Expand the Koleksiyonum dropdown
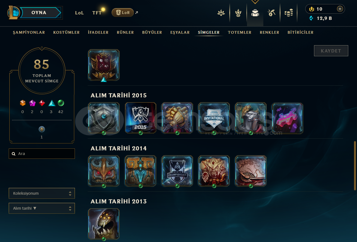 (x=42, y=193)
